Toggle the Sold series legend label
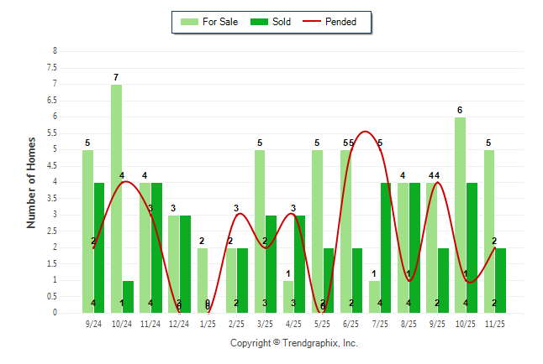This screenshot has height=364, width=543. [x=282, y=22]
